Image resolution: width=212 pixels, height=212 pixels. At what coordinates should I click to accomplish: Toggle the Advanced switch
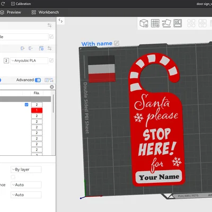pos(38,80)
